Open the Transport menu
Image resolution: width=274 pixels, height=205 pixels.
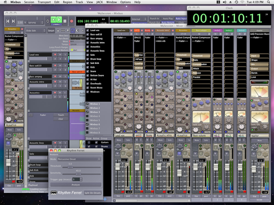coord(44,2)
